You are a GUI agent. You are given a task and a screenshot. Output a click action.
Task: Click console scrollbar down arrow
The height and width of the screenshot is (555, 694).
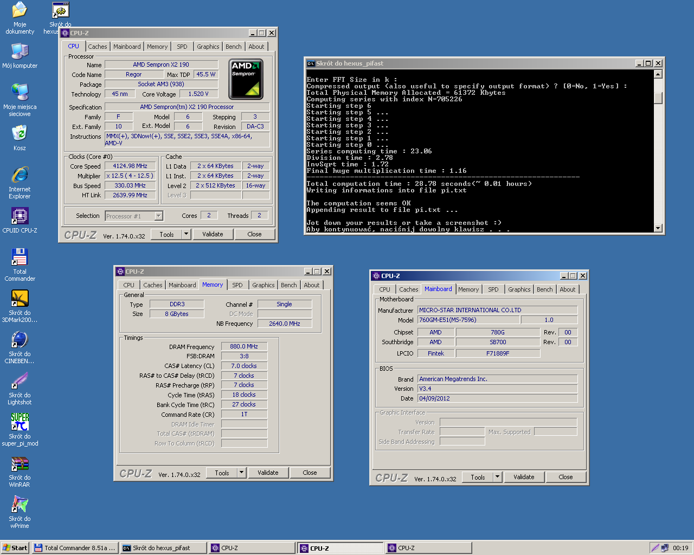[x=658, y=228]
